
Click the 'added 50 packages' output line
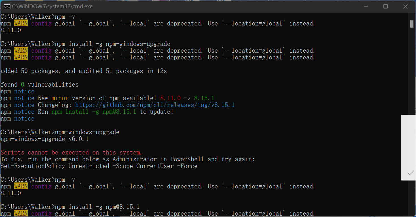[x=83, y=71]
